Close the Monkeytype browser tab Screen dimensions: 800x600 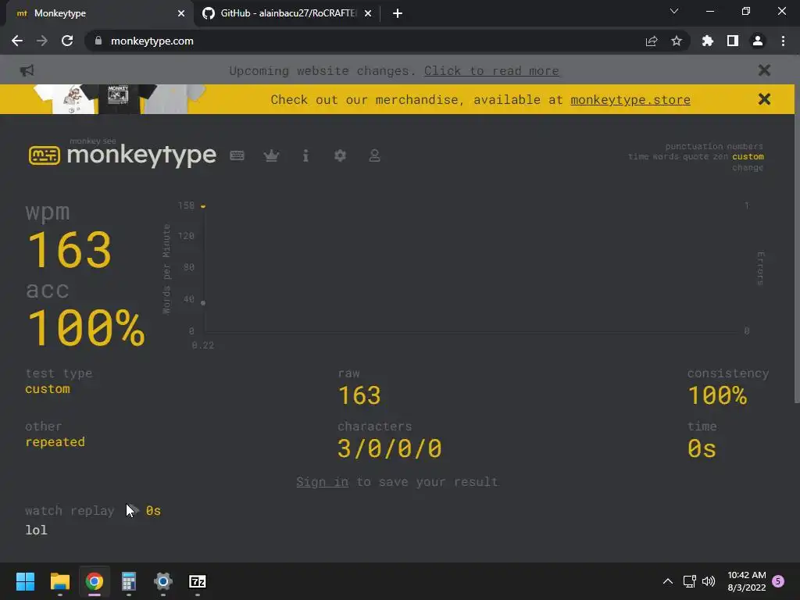181,13
